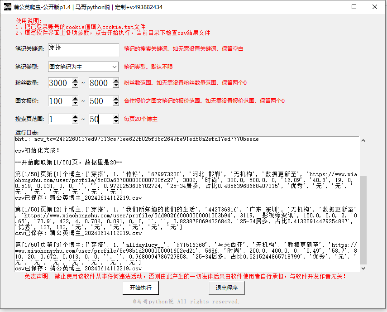Click 'csv初始化完成!' log line
Image resolution: width=387 pixels, height=312 pixels.
point(37,151)
